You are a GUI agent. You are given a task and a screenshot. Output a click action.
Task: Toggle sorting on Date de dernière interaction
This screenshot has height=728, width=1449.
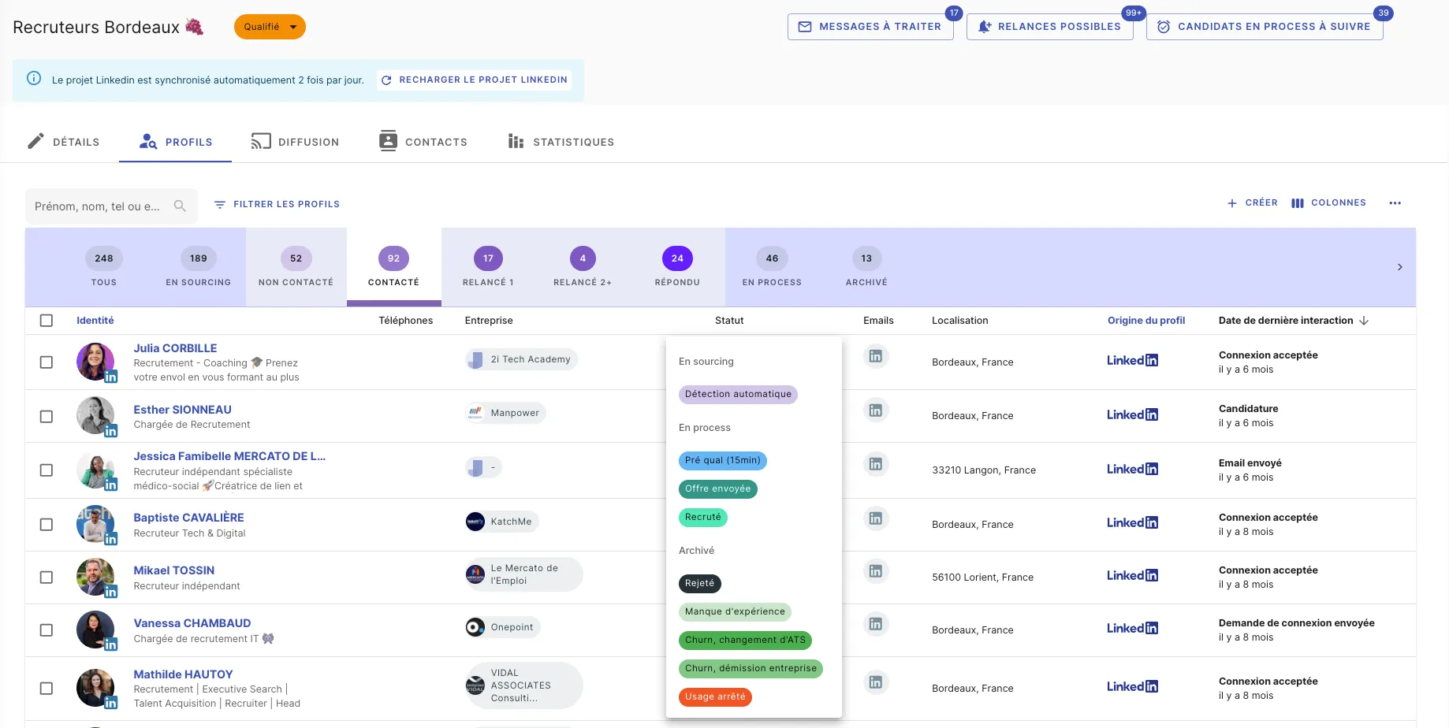coord(1365,321)
